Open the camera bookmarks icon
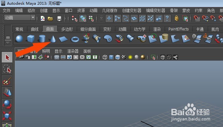 click(x=28, y=57)
